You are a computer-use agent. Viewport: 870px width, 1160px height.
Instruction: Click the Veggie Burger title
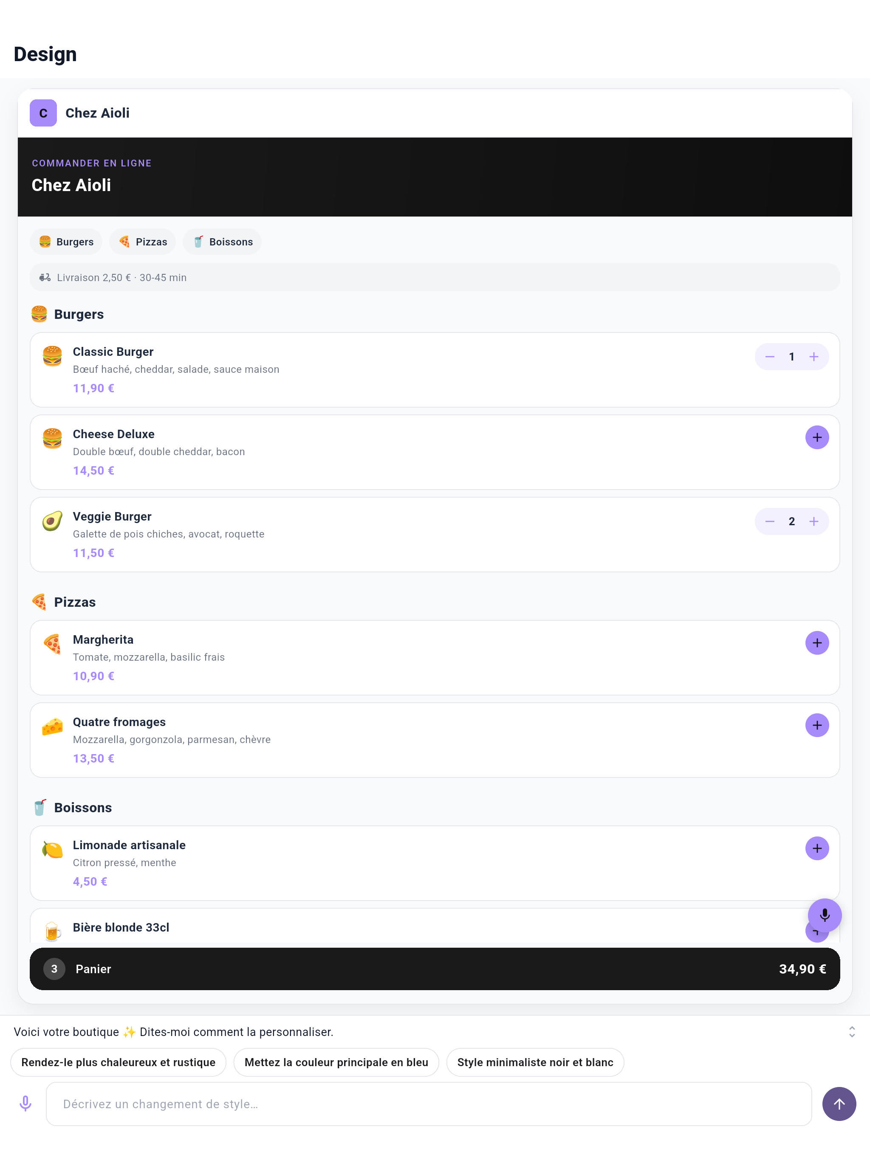pyautogui.click(x=112, y=517)
